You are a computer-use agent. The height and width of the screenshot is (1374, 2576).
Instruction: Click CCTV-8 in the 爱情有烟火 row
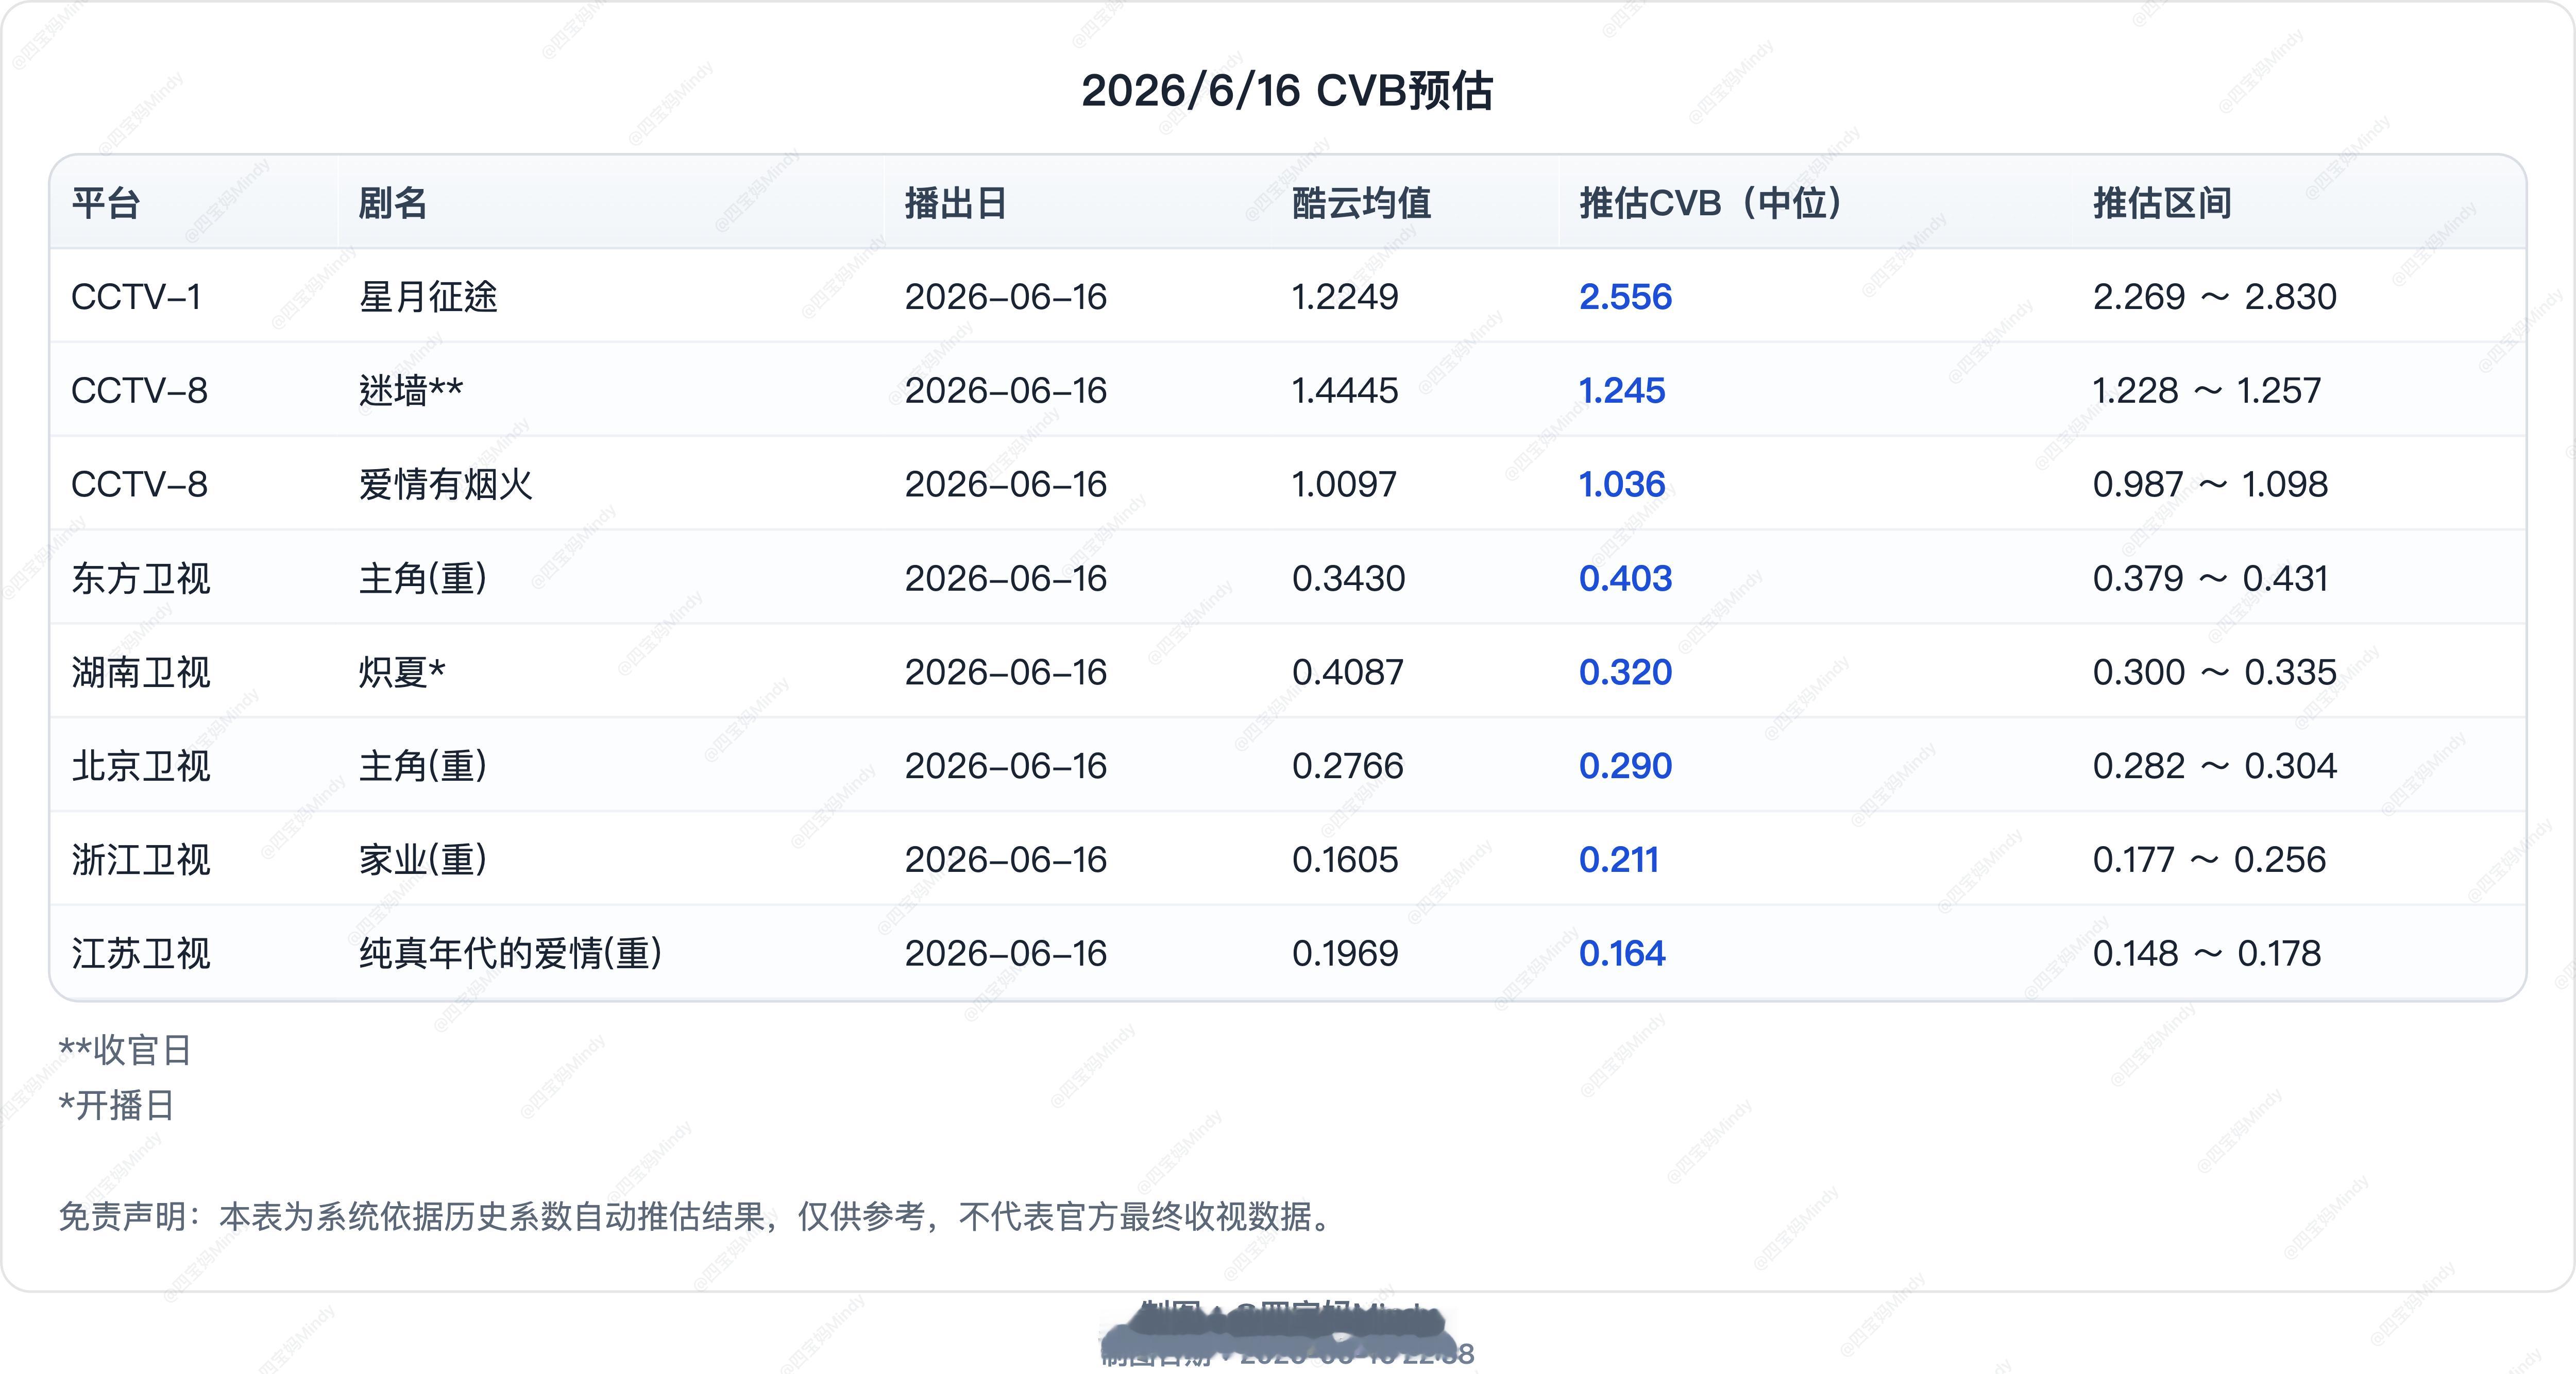[x=139, y=485]
